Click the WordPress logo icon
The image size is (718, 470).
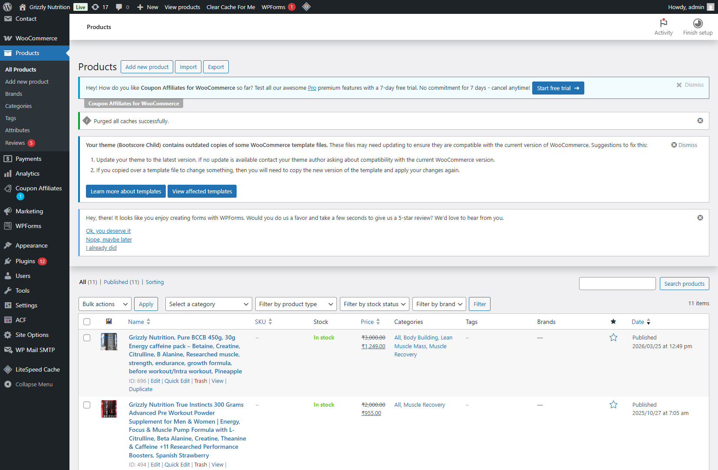click(7, 7)
